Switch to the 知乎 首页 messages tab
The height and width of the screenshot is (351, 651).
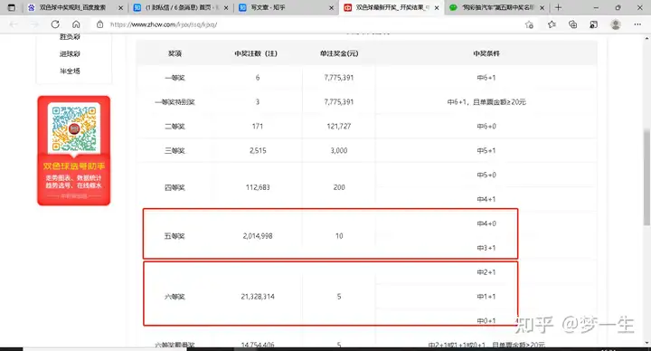(180, 7)
